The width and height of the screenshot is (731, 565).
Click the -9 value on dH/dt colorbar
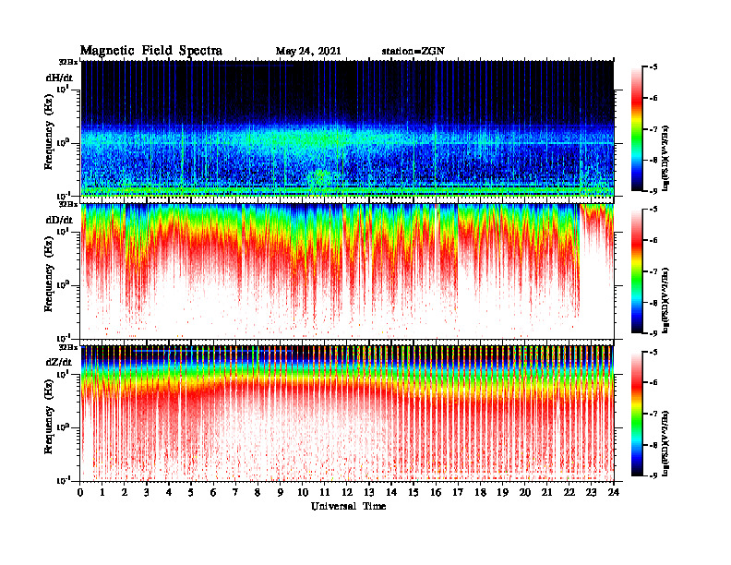click(654, 191)
